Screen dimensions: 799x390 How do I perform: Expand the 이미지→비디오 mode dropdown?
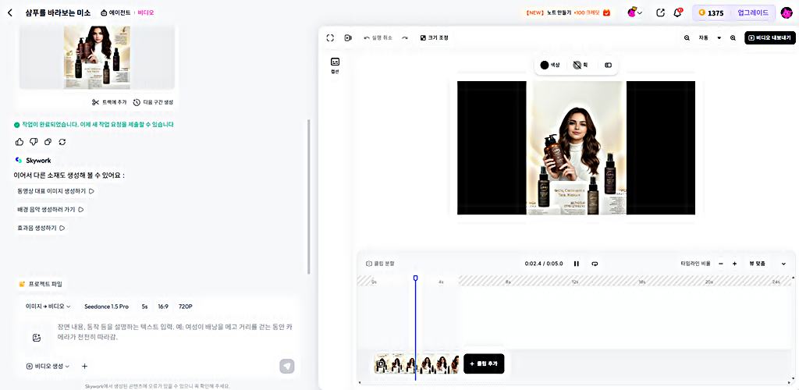48,307
